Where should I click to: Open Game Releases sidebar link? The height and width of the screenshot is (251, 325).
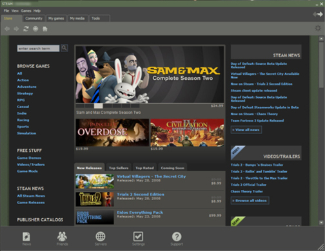[31, 203]
